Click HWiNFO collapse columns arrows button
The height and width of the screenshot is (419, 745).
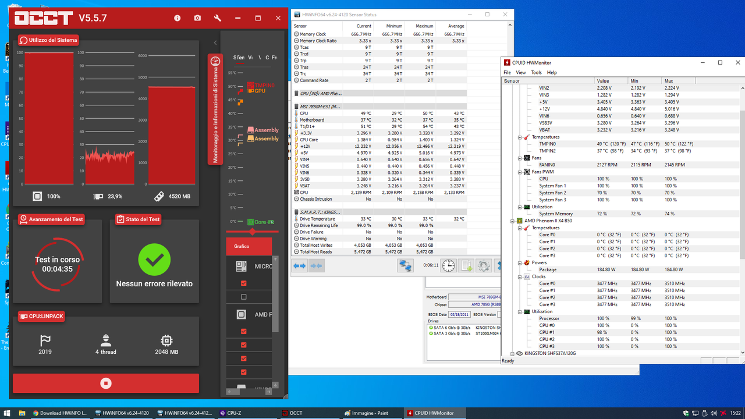point(316,266)
